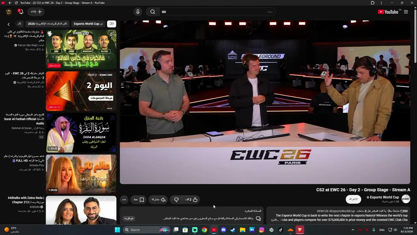The height and width of the screenshot is (235, 417).
Task: Open the extensions puzzle icon in title bar
Action: (372, 3)
